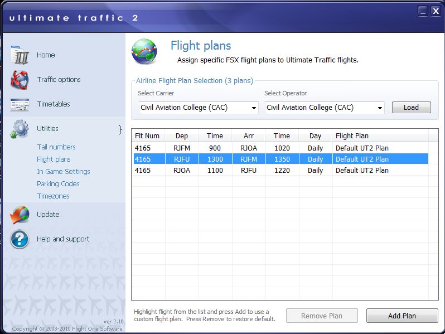Click the Utilities gear icon
The image size is (445, 334).
coord(20,129)
